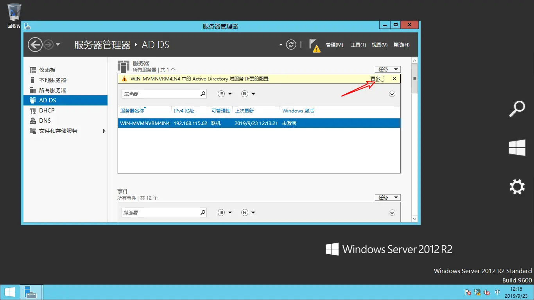Click the network tray icon
Screen dimensions: 534x300
(477, 292)
